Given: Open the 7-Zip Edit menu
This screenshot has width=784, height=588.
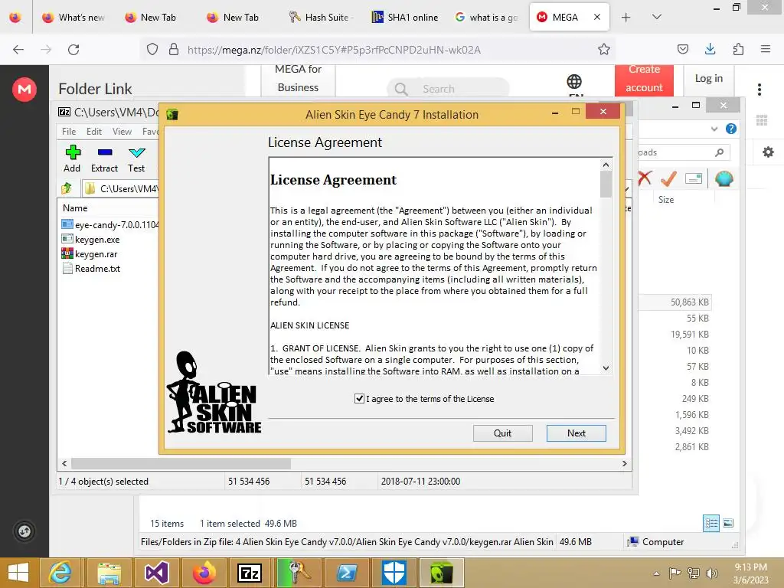Looking at the screenshot, I should coord(94,132).
